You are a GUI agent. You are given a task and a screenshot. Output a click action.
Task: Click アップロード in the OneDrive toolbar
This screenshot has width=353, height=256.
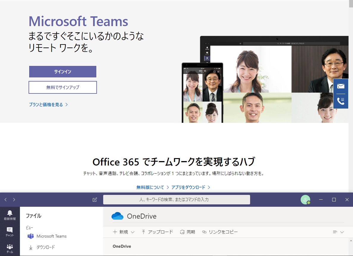(157, 232)
